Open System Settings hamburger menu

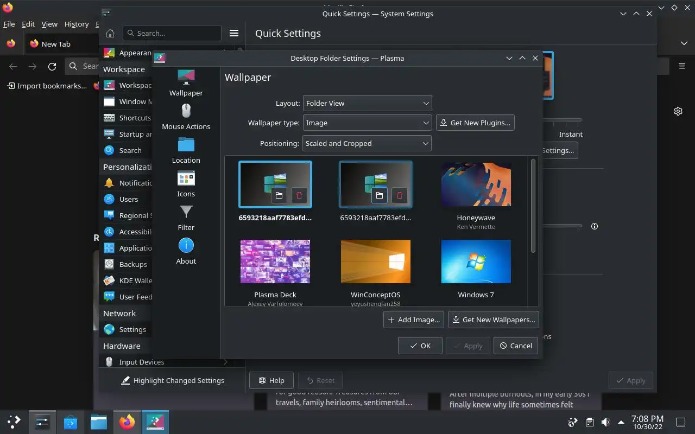[234, 33]
